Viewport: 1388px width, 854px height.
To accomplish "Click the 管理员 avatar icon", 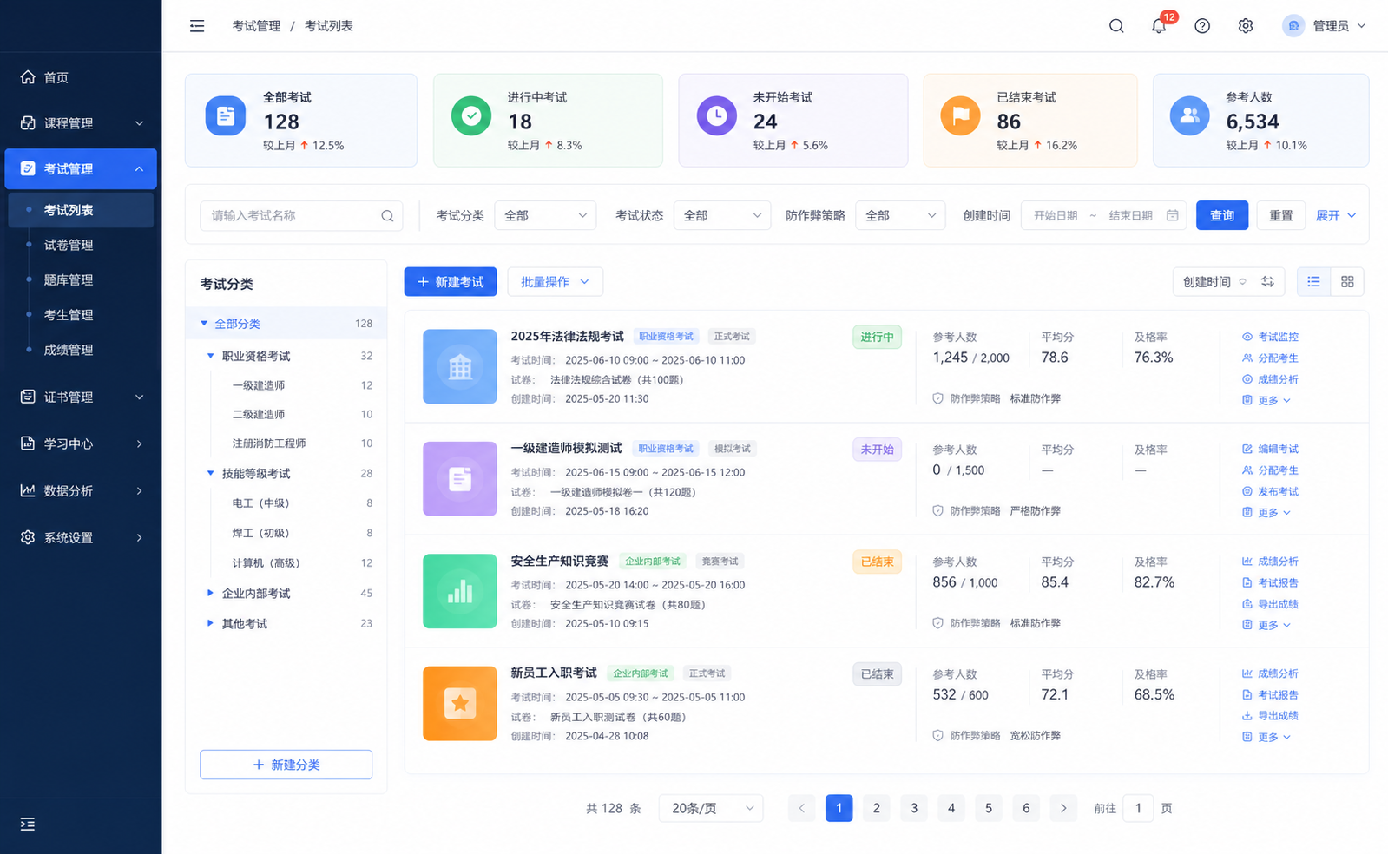I will [1293, 26].
